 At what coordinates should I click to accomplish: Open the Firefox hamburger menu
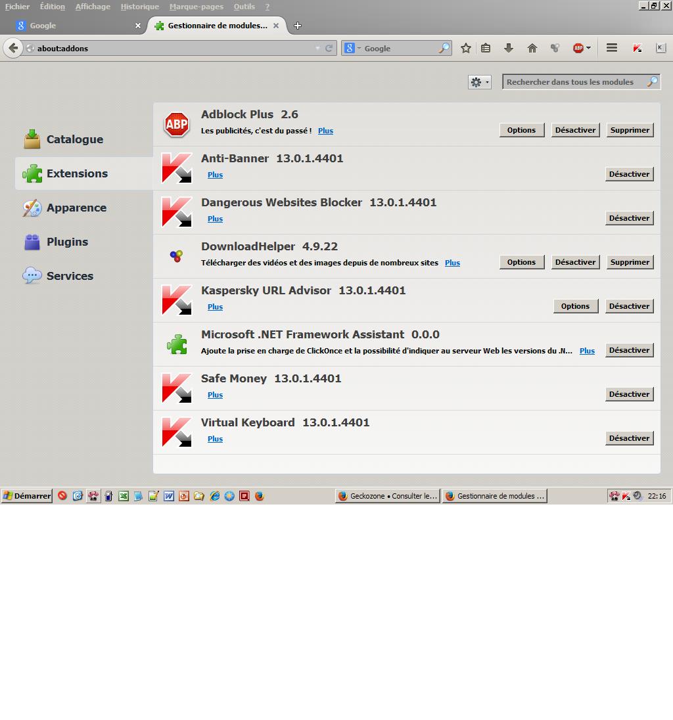(x=611, y=48)
